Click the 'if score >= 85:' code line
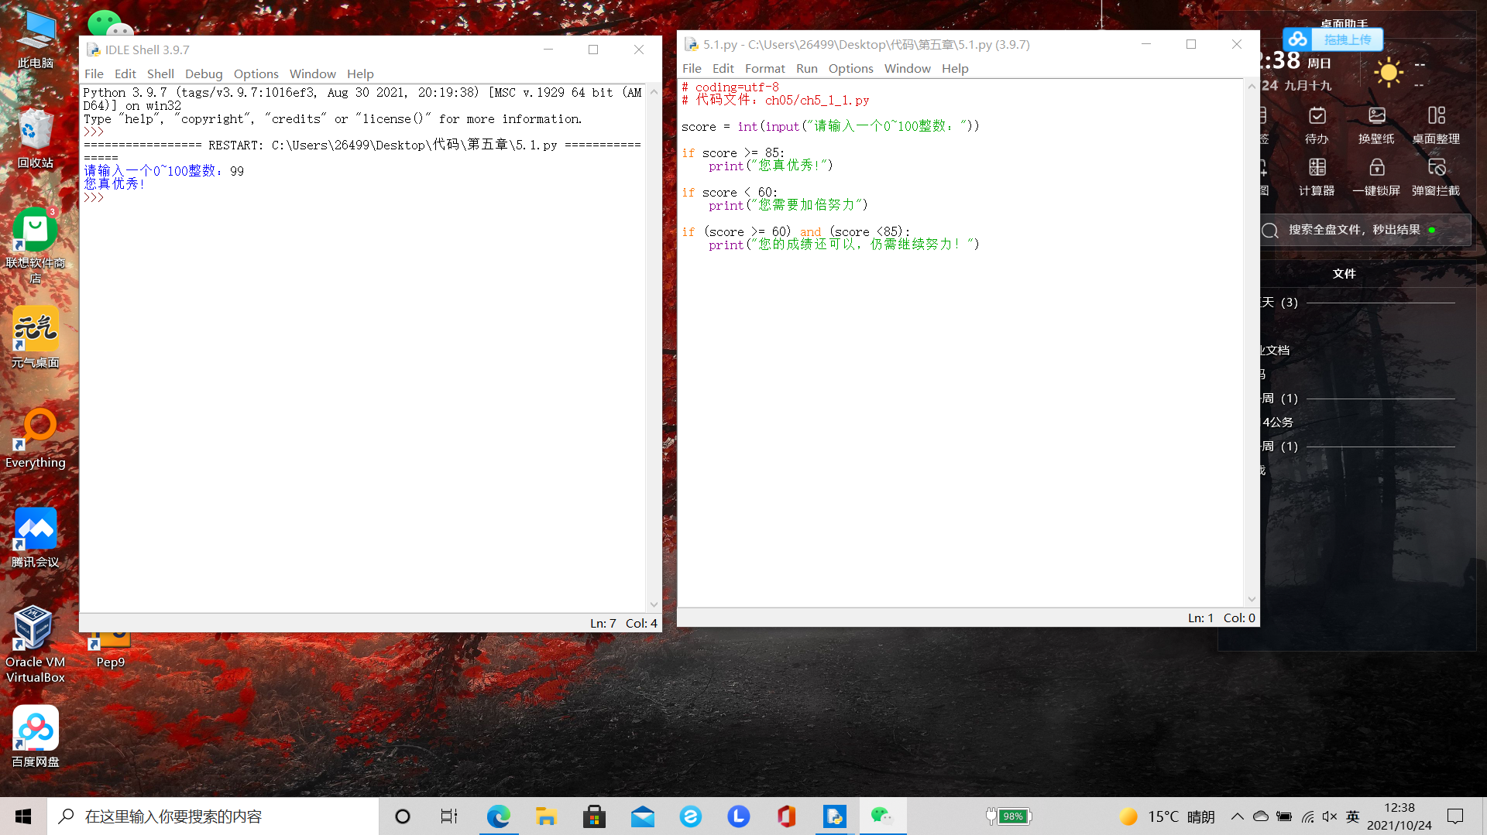Screen dimensions: 1487x835 (733, 152)
